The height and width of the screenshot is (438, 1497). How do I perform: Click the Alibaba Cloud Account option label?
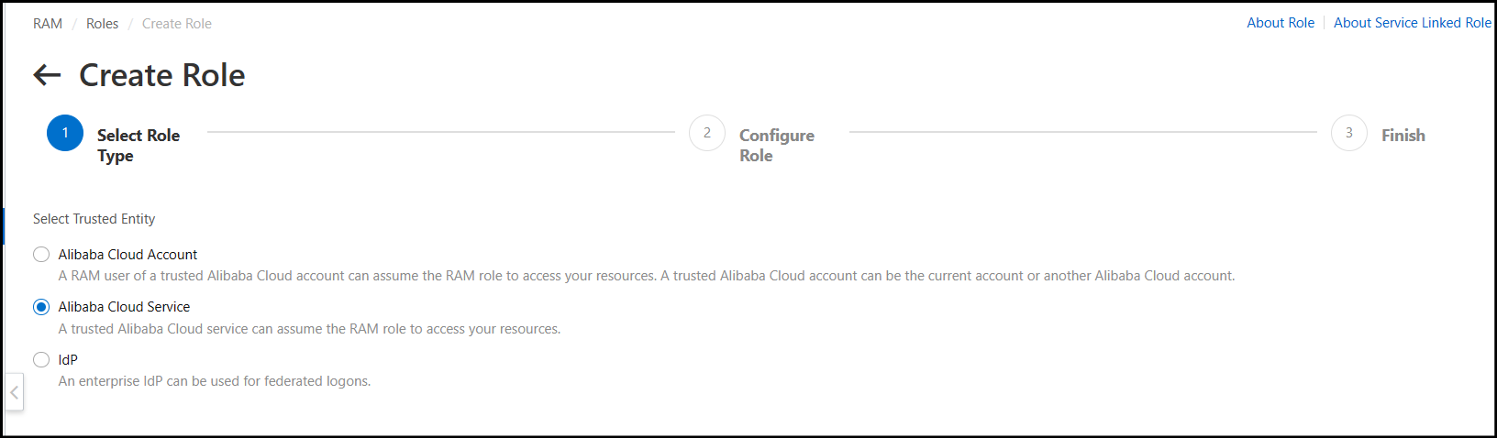pos(128,255)
